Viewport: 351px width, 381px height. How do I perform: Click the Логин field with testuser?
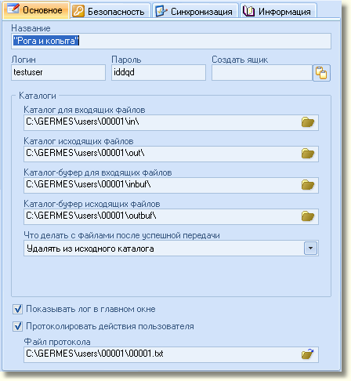58,72
